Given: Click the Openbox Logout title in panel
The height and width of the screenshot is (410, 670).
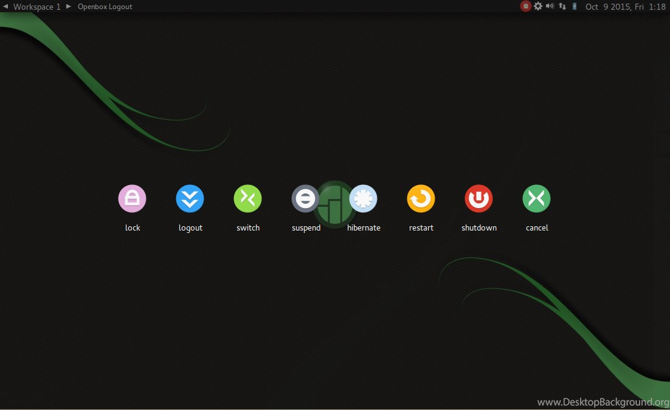Looking at the screenshot, I should coord(105,7).
